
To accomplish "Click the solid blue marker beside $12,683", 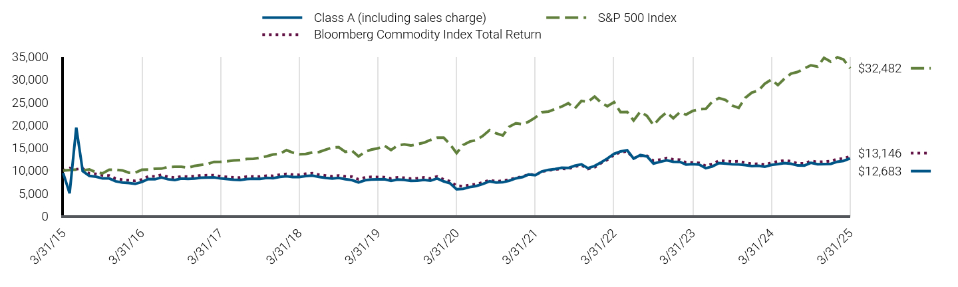I will pos(921,171).
